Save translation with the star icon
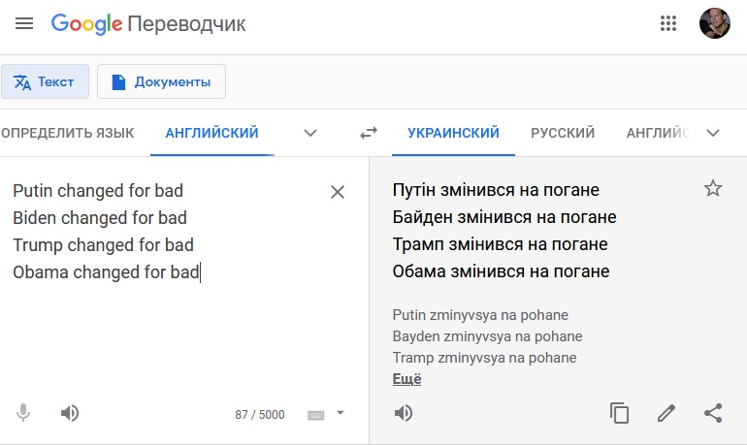 (x=713, y=188)
